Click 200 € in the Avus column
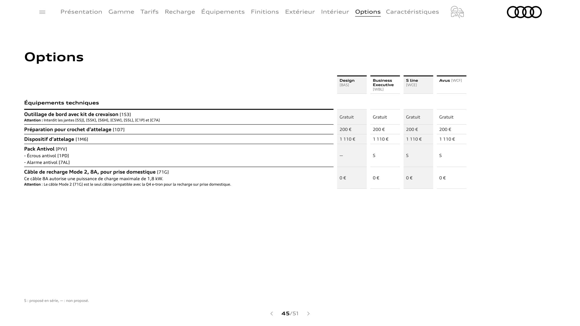Screen dimensions: 580x326 [x=445, y=130]
